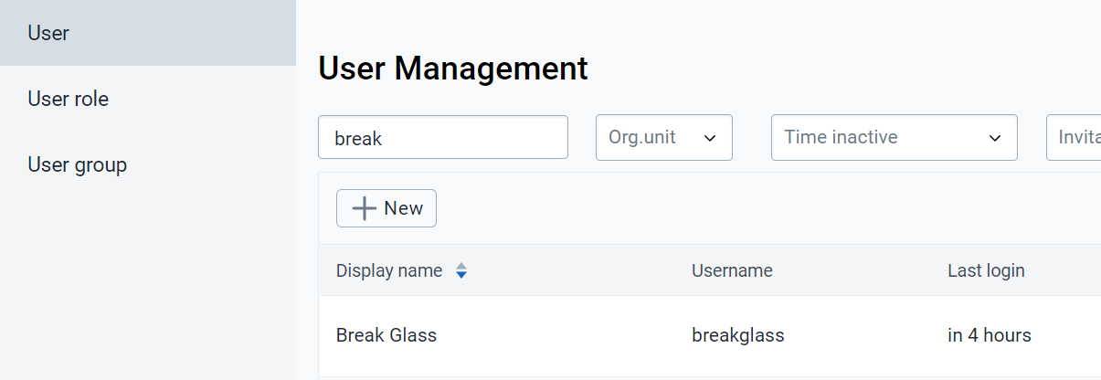1101x380 pixels.
Task: Expand the Org.unit dropdown chevron
Action: coord(710,138)
